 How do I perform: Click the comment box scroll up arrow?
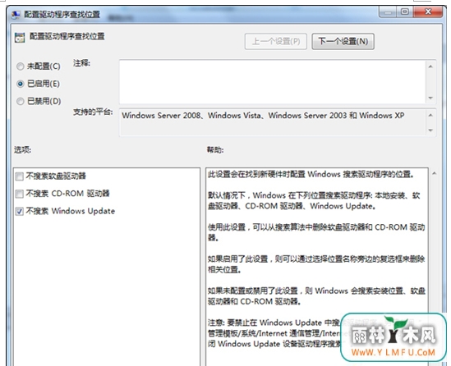(x=430, y=66)
